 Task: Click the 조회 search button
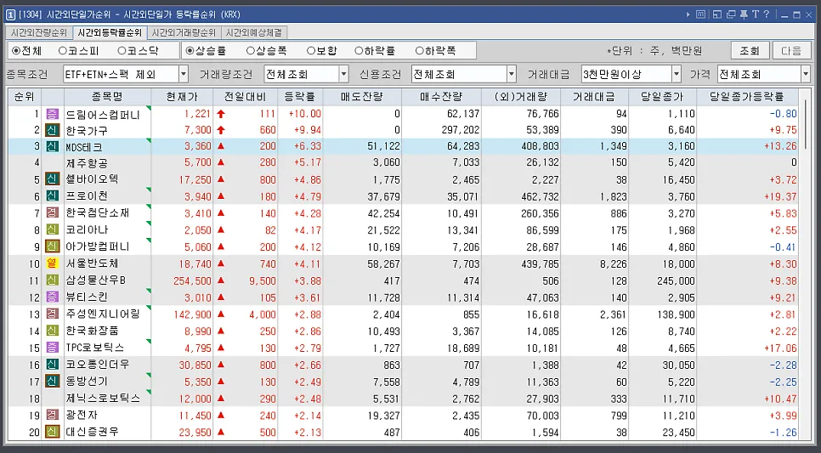click(x=750, y=51)
